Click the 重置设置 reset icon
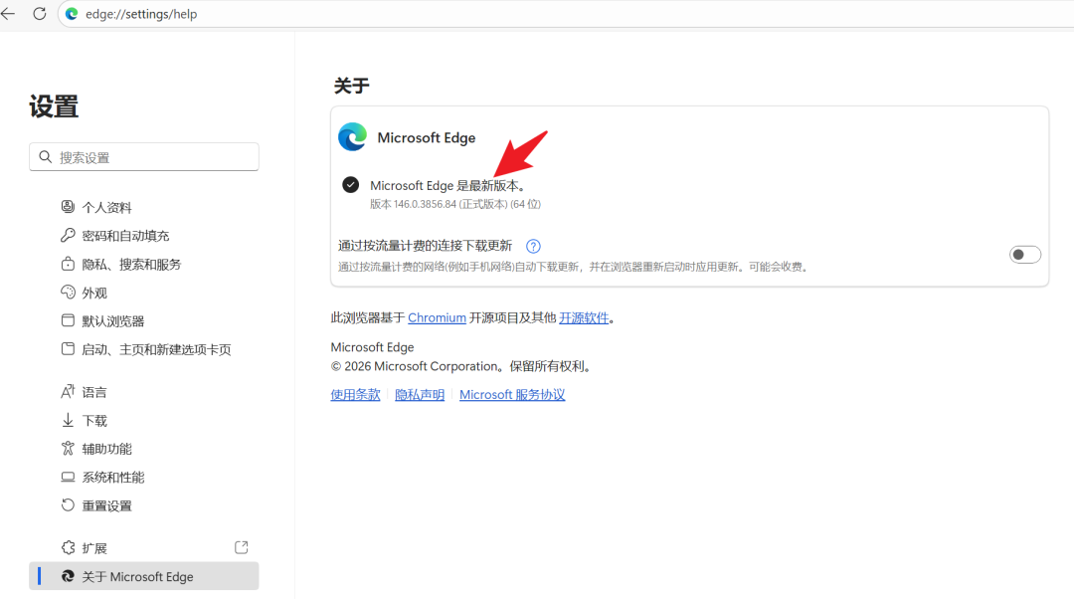Image resolution: width=1074 pixels, height=599 pixels. point(68,505)
